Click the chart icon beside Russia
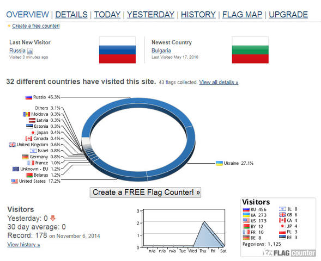 tap(30, 51)
